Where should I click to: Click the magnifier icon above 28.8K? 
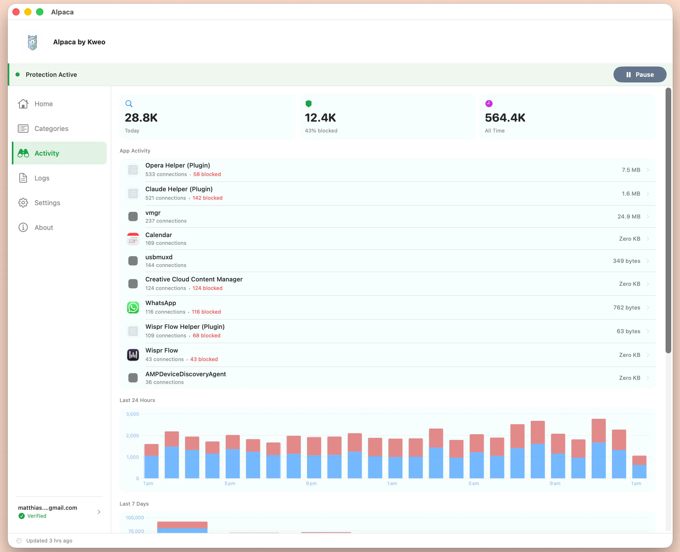pyautogui.click(x=129, y=104)
